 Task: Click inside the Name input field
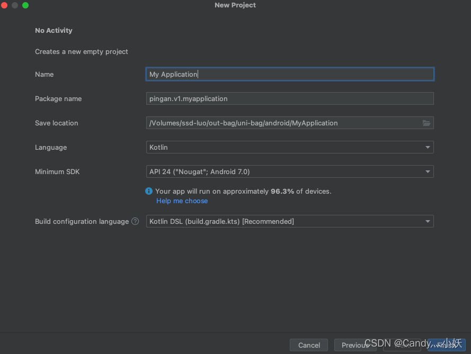click(x=290, y=74)
